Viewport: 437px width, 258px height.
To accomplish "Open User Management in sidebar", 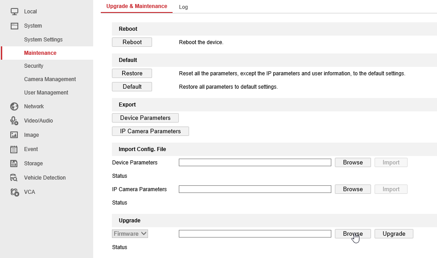I will [46, 93].
